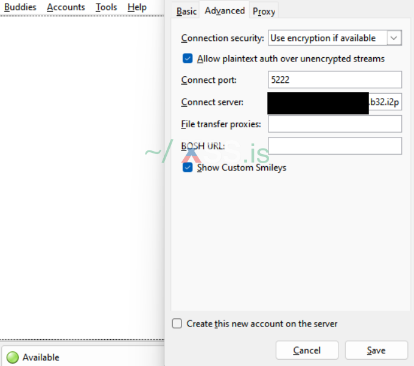Switch to the Proxy tab
This screenshot has height=366, width=414.
tap(264, 11)
